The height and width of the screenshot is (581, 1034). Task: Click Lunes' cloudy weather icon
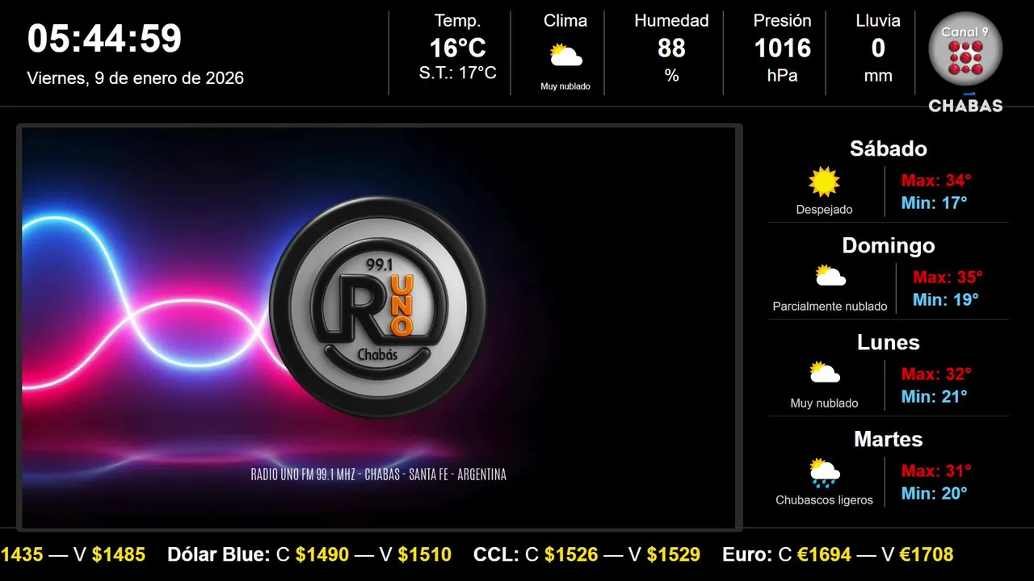pos(824,373)
